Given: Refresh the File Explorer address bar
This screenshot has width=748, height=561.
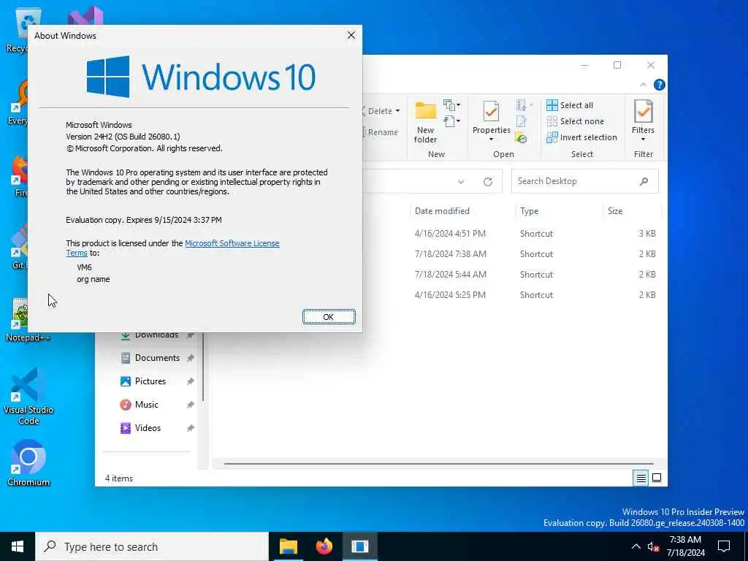Looking at the screenshot, I should click(x=487, y=182).
